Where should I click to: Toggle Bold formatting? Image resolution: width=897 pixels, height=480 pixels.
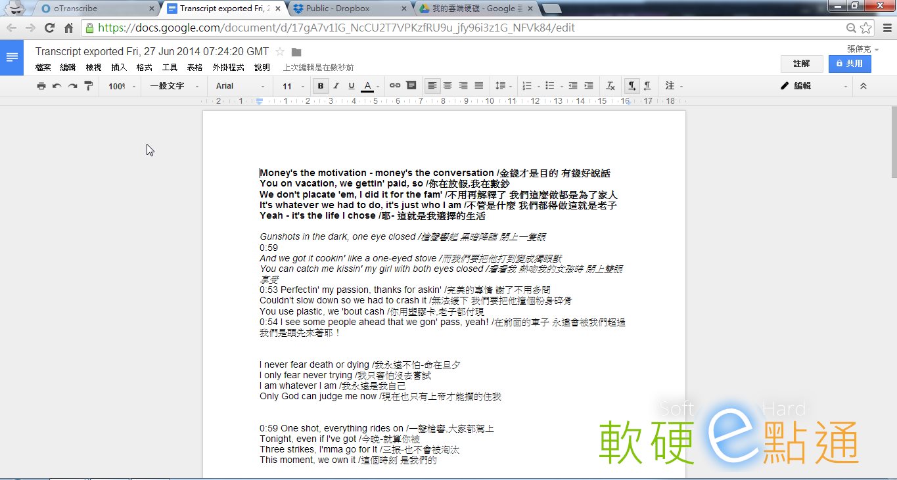point(321,86)
